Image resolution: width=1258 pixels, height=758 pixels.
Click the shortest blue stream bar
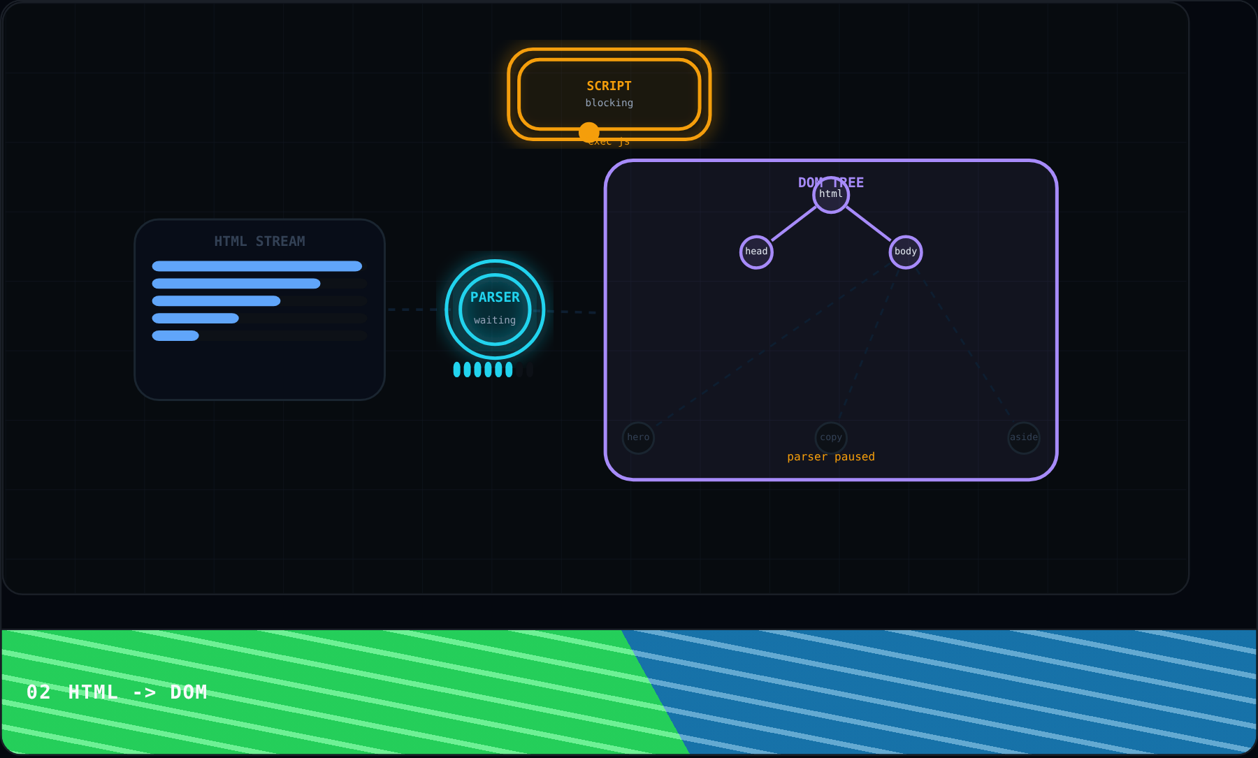[x=175, y=336]
